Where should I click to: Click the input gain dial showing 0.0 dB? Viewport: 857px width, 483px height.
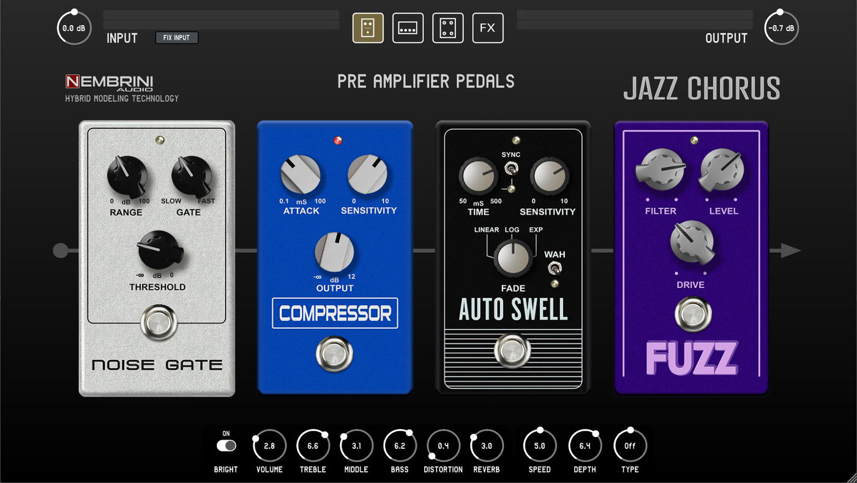[x=74, y=28]
